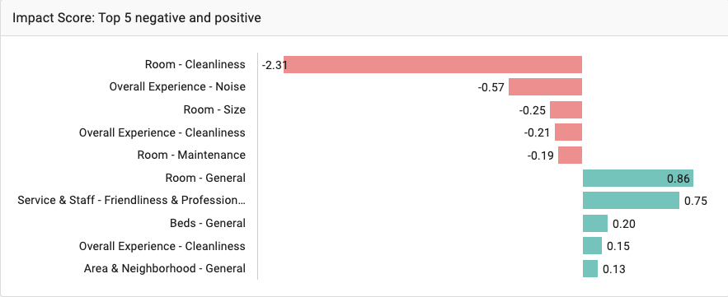Click the Impact Score panel title

click(x=137, y=18)
